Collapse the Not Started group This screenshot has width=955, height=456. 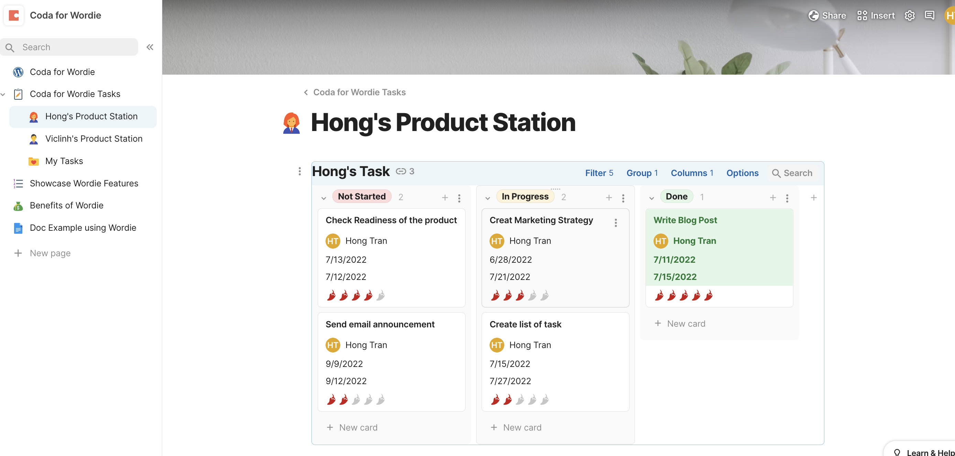(x=323, y=198)
